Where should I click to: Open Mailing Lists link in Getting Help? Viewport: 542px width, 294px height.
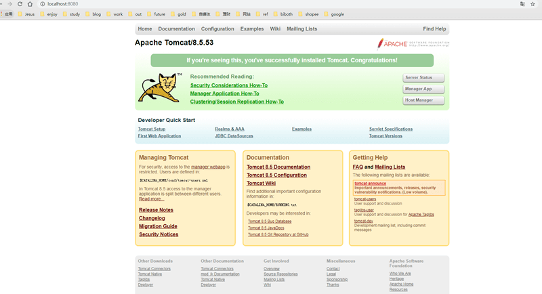point(390,167)
